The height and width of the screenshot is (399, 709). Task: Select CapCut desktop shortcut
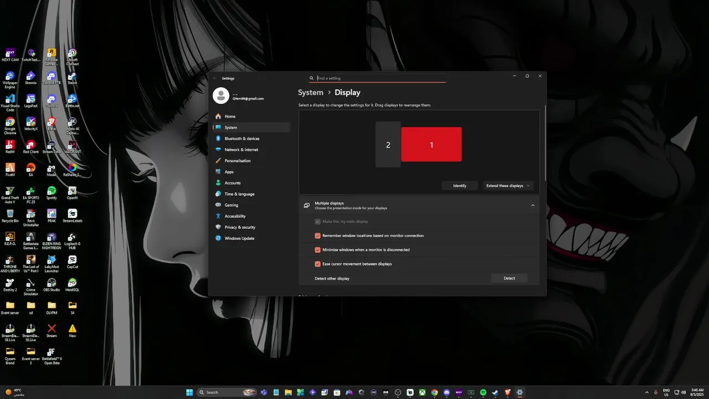(72, 262)
